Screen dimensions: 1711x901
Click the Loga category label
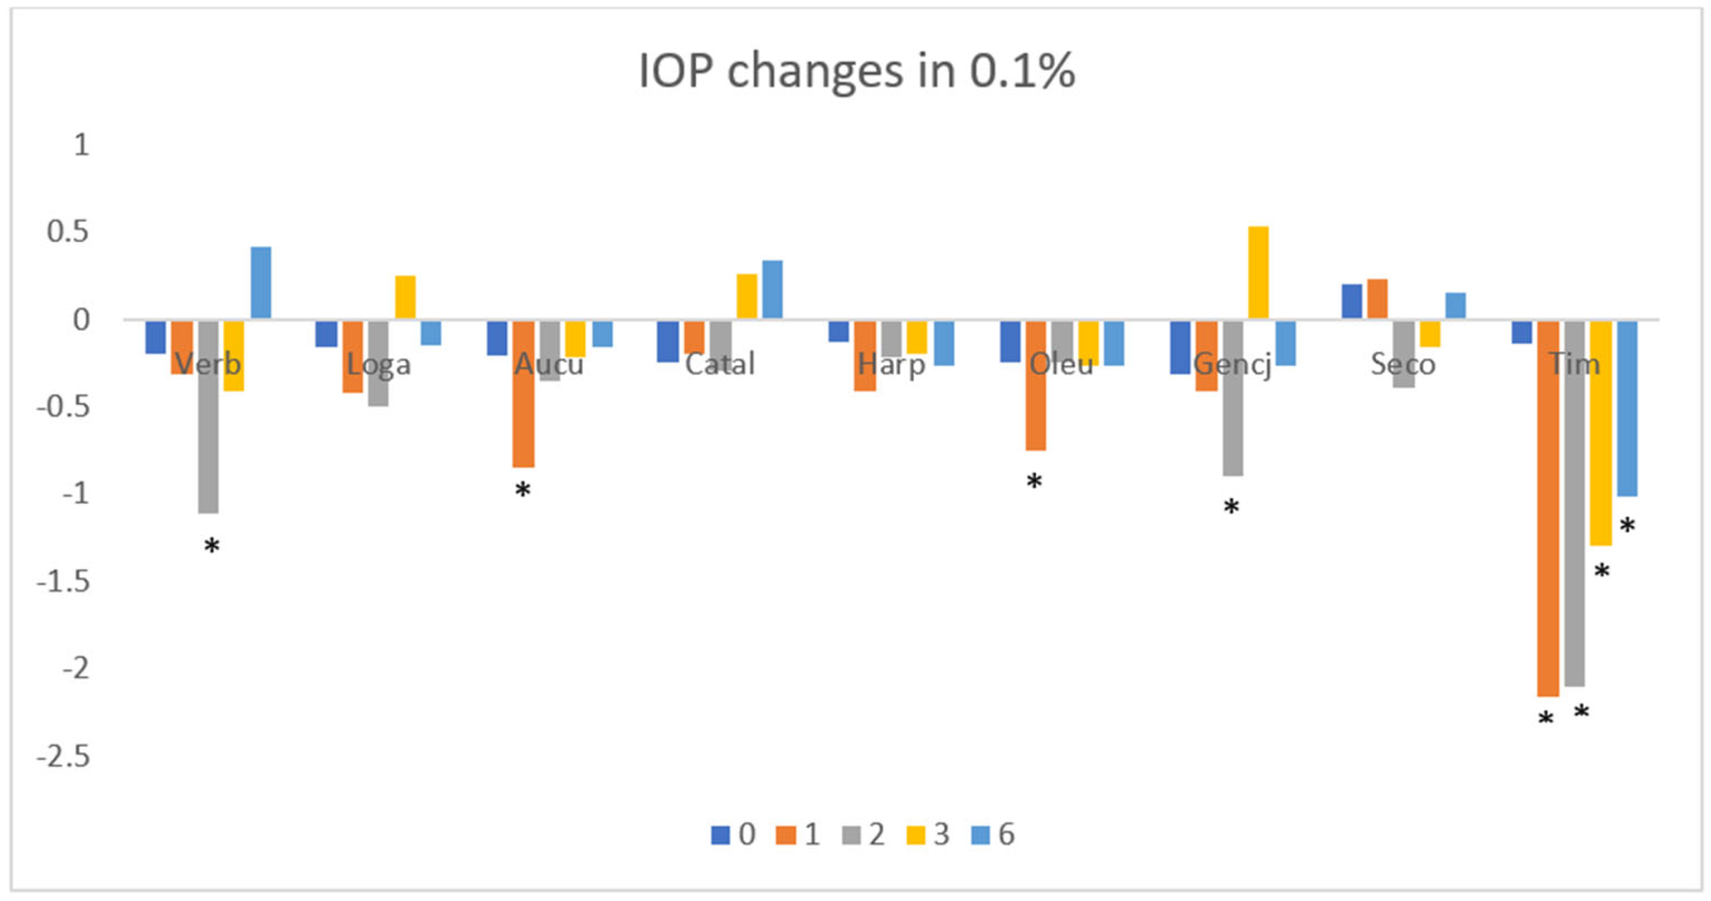coord(379,364)
